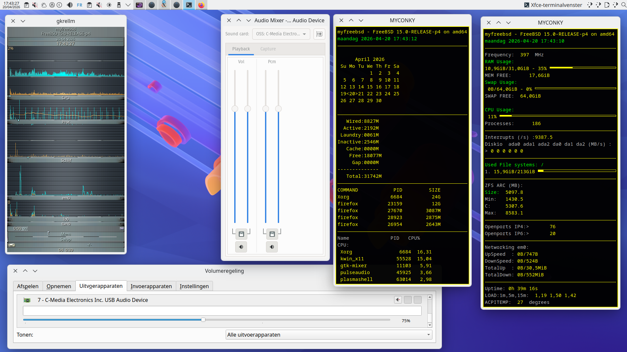Screen dimensions: 627x352
Task: Open the Instellingen tab in Volumeregeling
Action: 194,286
